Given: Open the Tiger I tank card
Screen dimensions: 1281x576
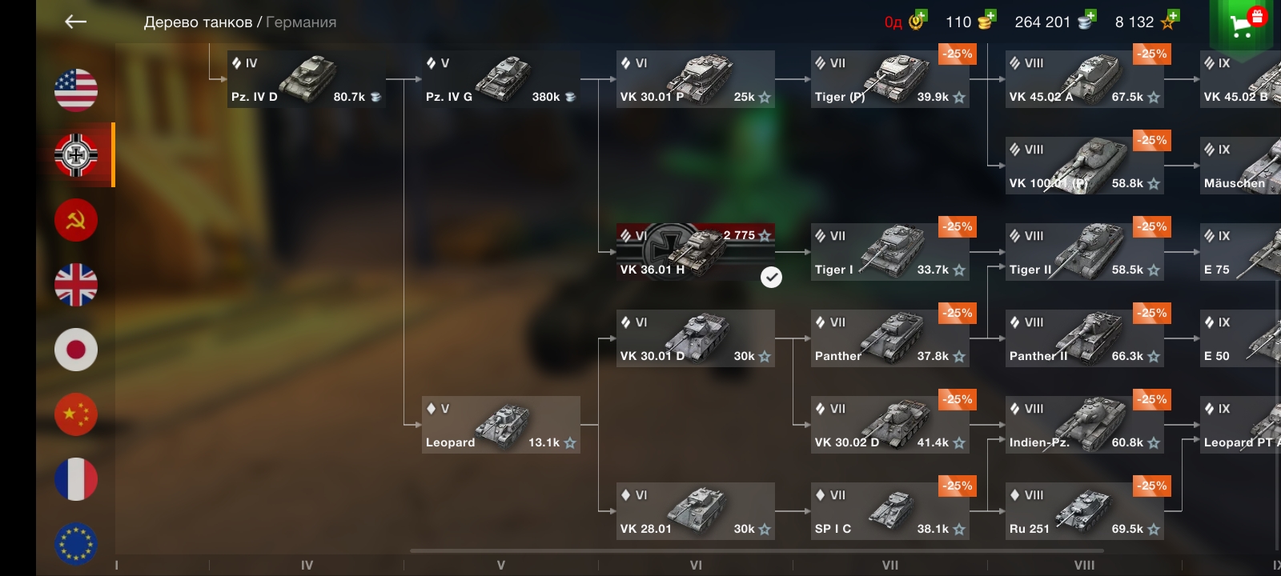Looking at the screenshot, I should click(890, 252).
